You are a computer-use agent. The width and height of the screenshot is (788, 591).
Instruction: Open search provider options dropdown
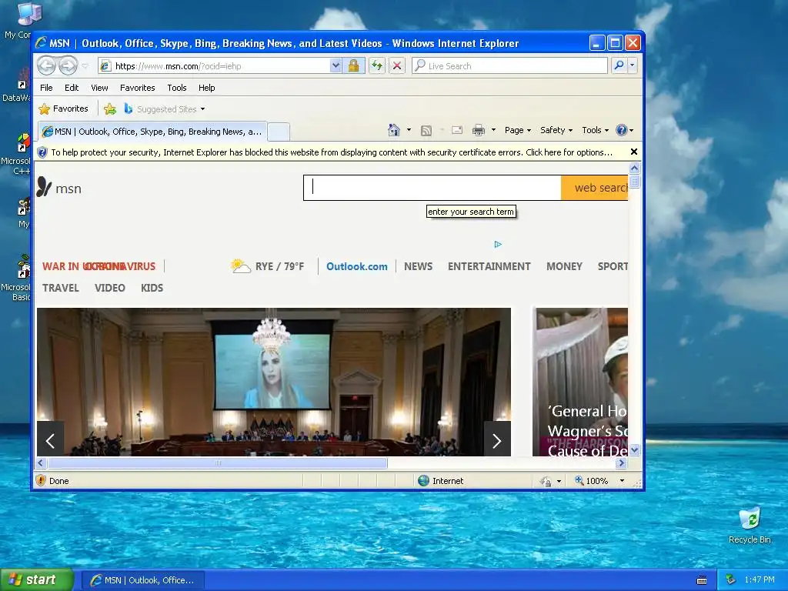[633, 65]
